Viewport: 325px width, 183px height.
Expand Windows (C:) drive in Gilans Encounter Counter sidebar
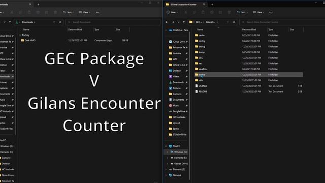pyautogui.click(x=168, y=152)
